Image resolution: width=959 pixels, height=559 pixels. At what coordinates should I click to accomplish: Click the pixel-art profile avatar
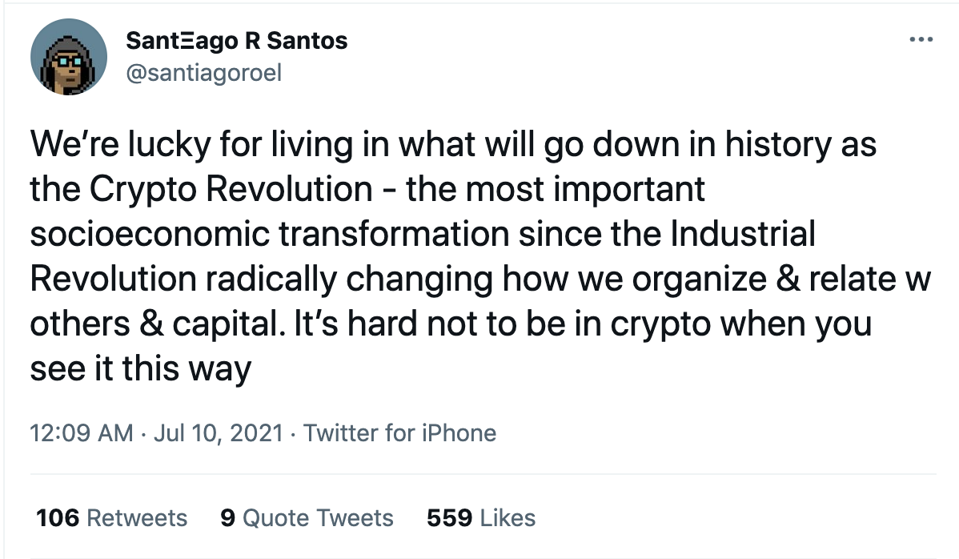69,57
